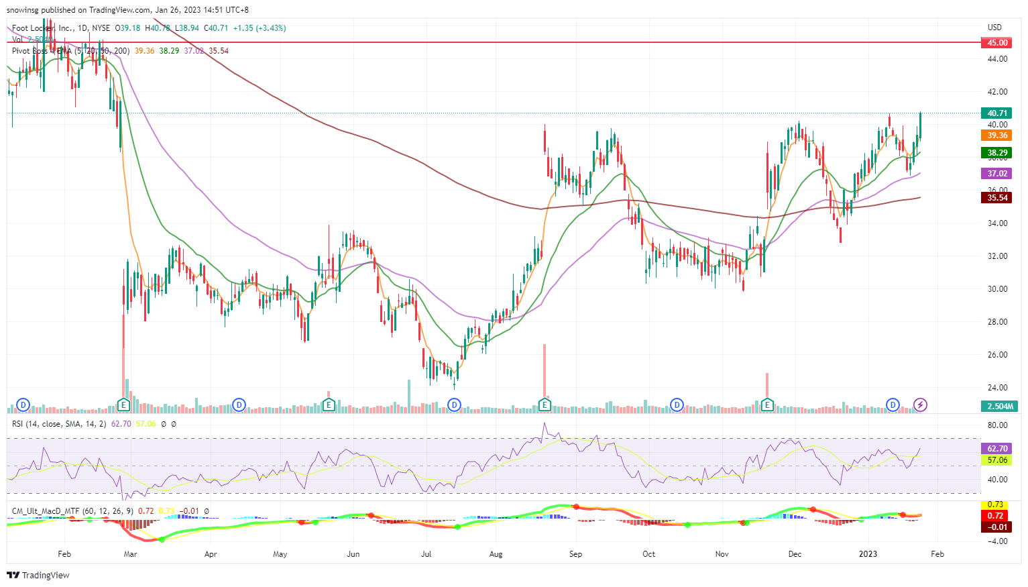Click the 2023 label on time axis
Image resolution: width=1028 pixels, height=587 pixels.
(868, 554)
